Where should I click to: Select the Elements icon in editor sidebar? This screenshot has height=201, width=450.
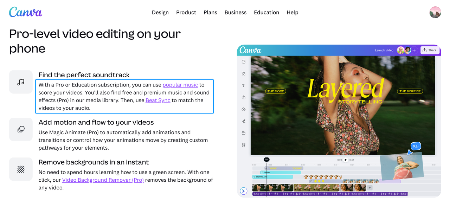pyautogui.click(x=244, y=74)
